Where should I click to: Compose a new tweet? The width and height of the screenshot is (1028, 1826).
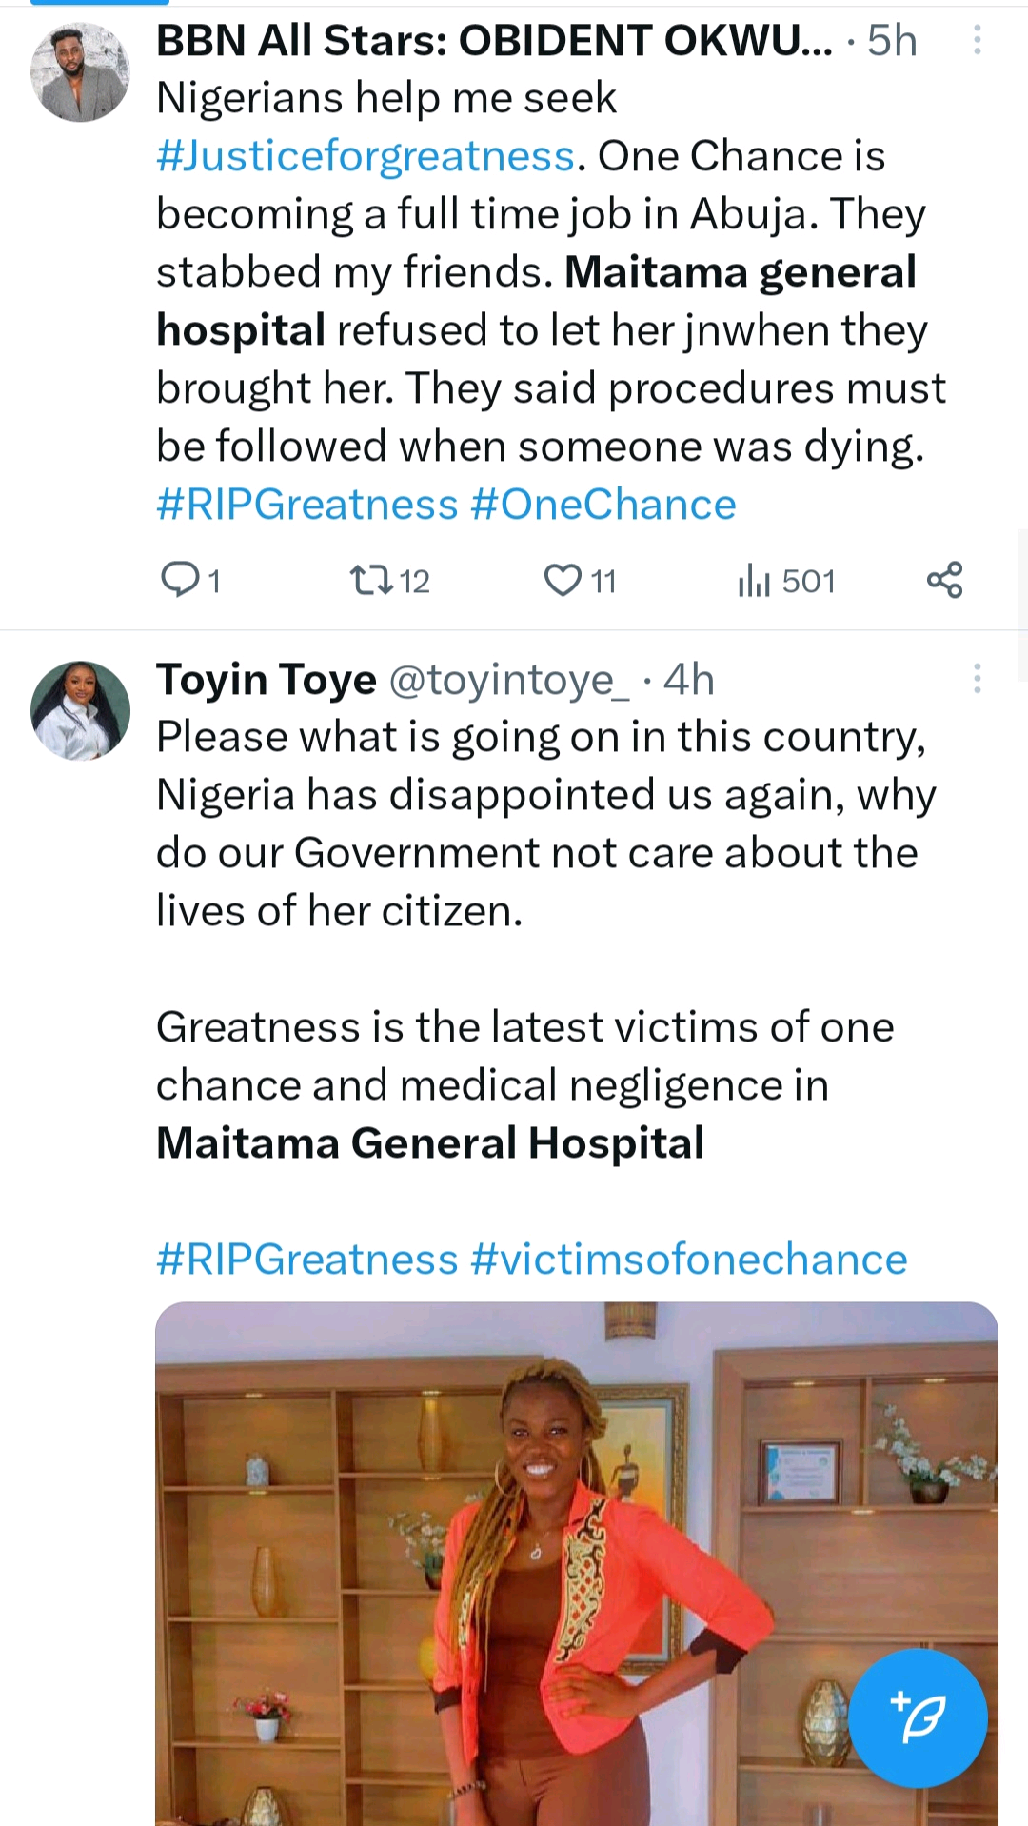(x=918, y=1717)
